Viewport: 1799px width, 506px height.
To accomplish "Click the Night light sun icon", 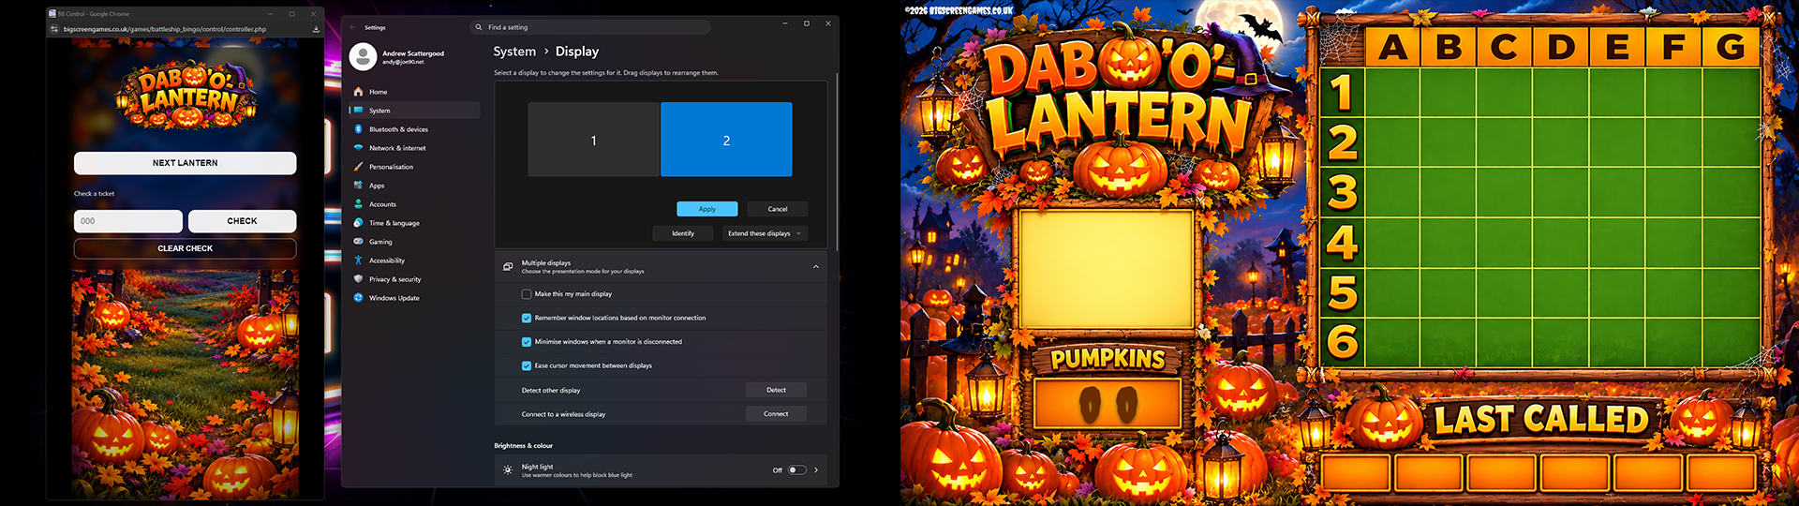I will point(508,470).
